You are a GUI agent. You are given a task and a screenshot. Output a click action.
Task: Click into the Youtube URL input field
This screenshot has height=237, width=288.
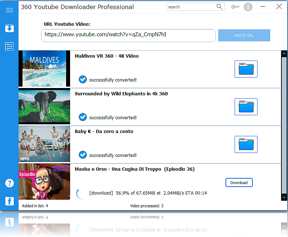pyautogui.click(x=128, y=36)
